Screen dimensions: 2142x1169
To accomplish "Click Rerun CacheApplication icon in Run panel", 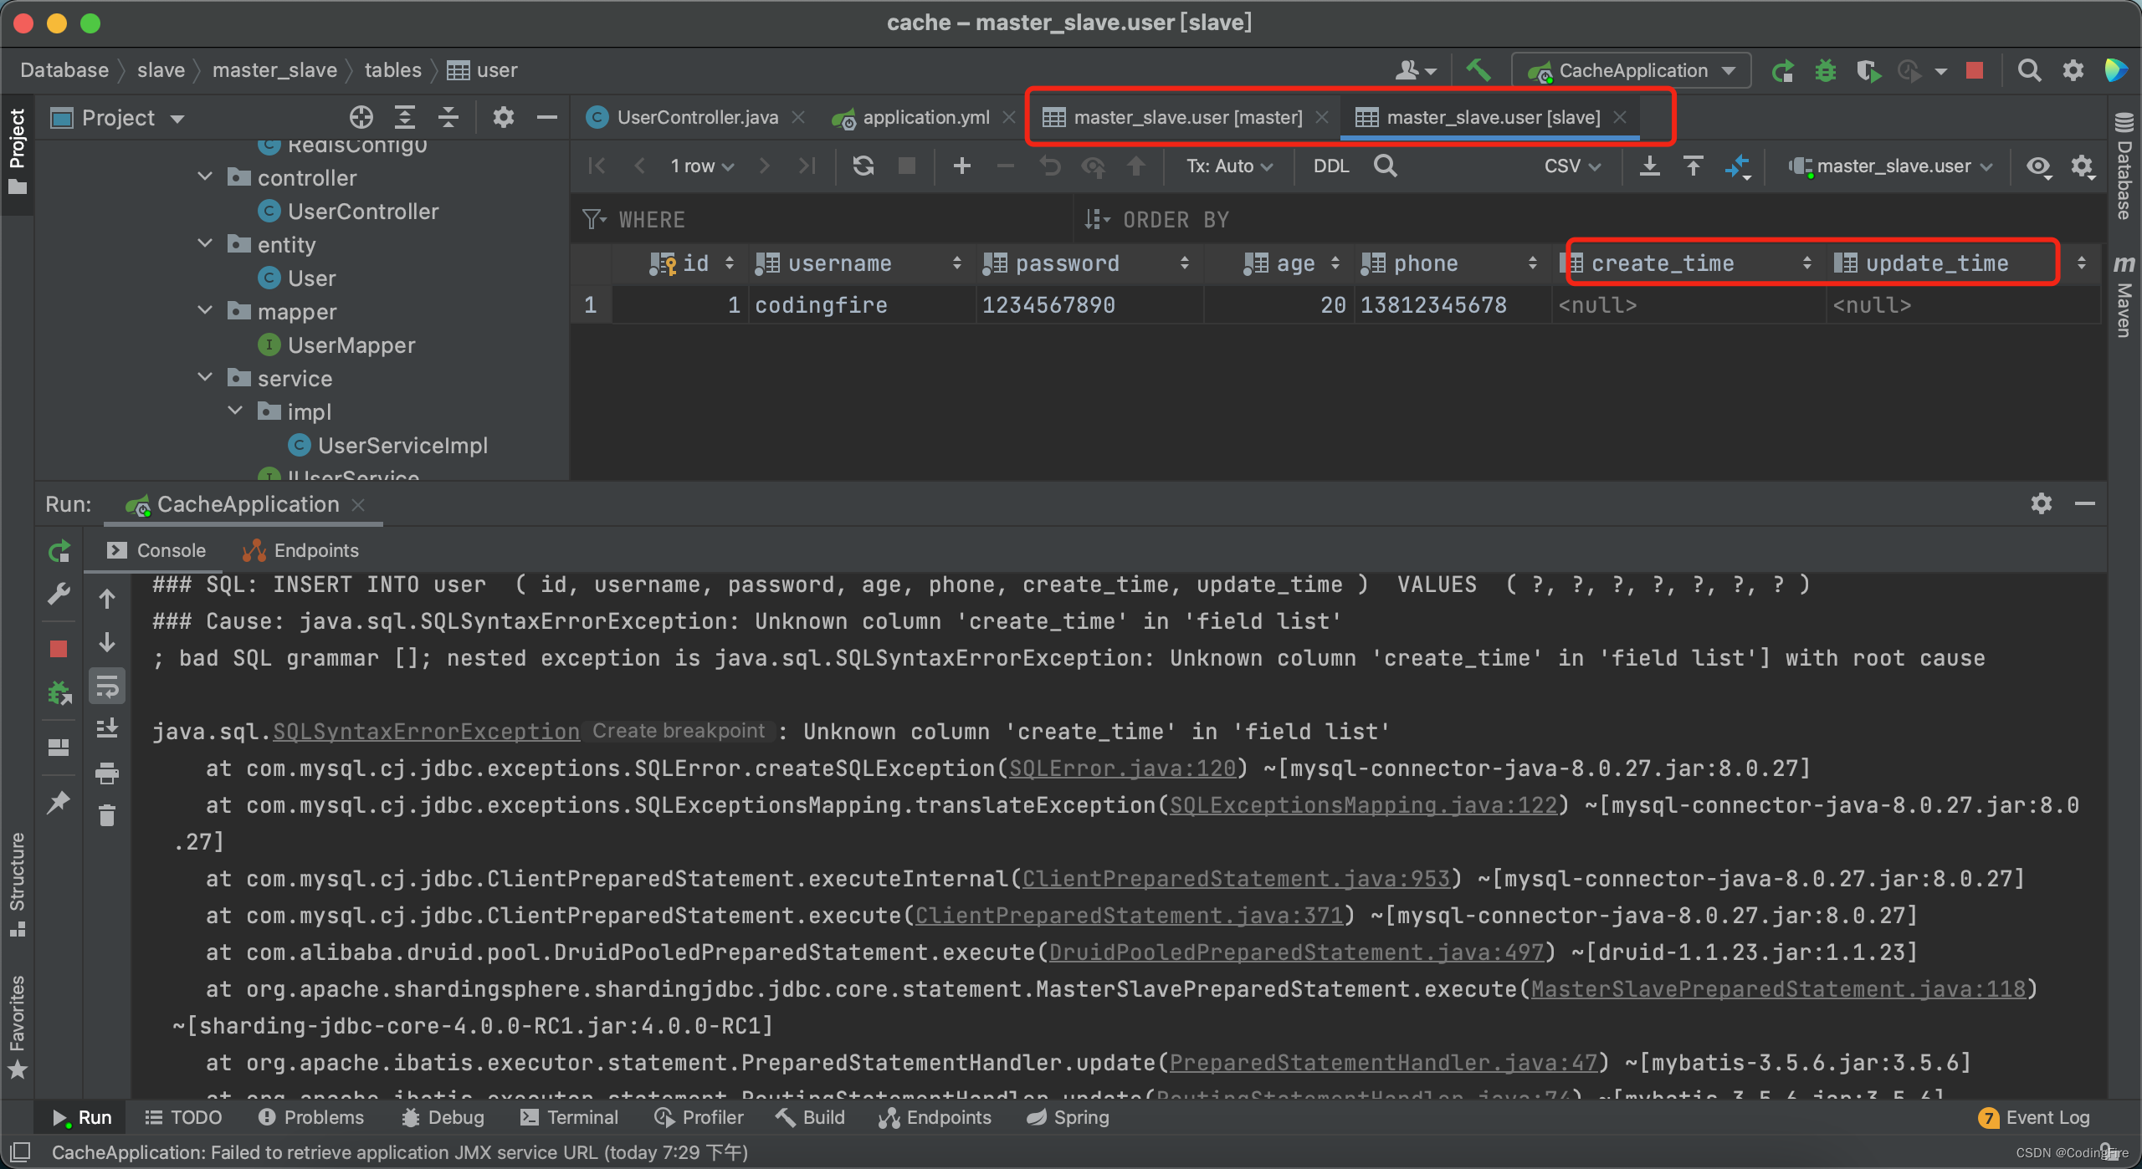I will pos(59,551).
